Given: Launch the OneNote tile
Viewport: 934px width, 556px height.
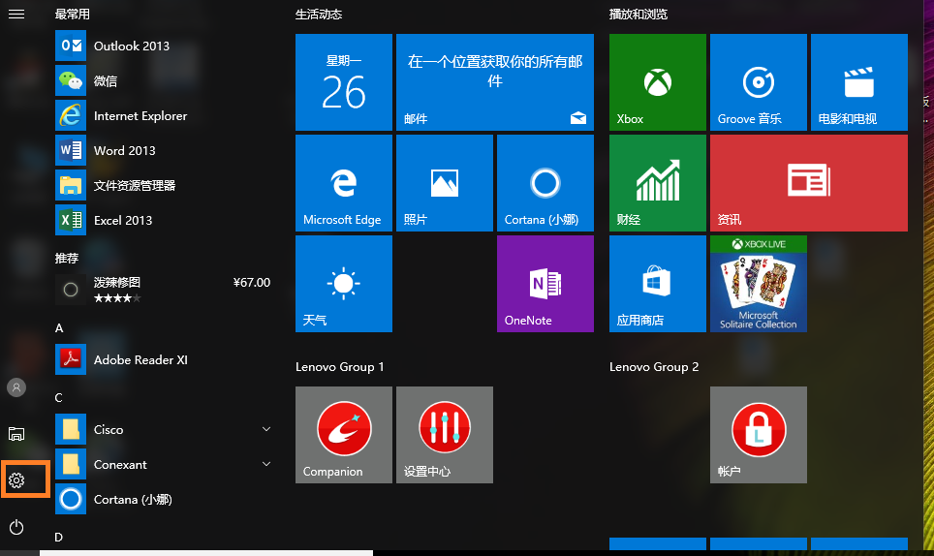Looking at the screenshot, I should pyautogui.click(x=545, y=284).
